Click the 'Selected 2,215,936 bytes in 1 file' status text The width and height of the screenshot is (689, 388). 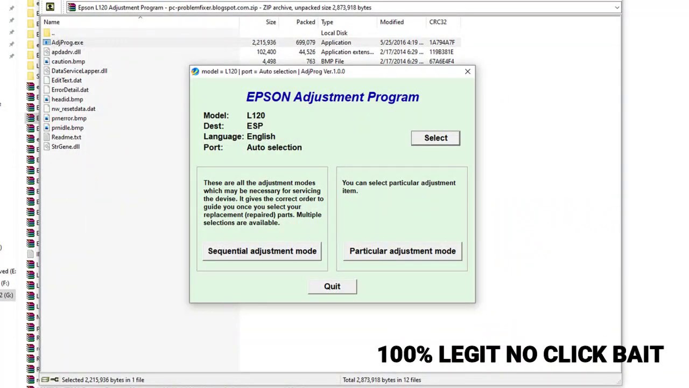[103, 380]
